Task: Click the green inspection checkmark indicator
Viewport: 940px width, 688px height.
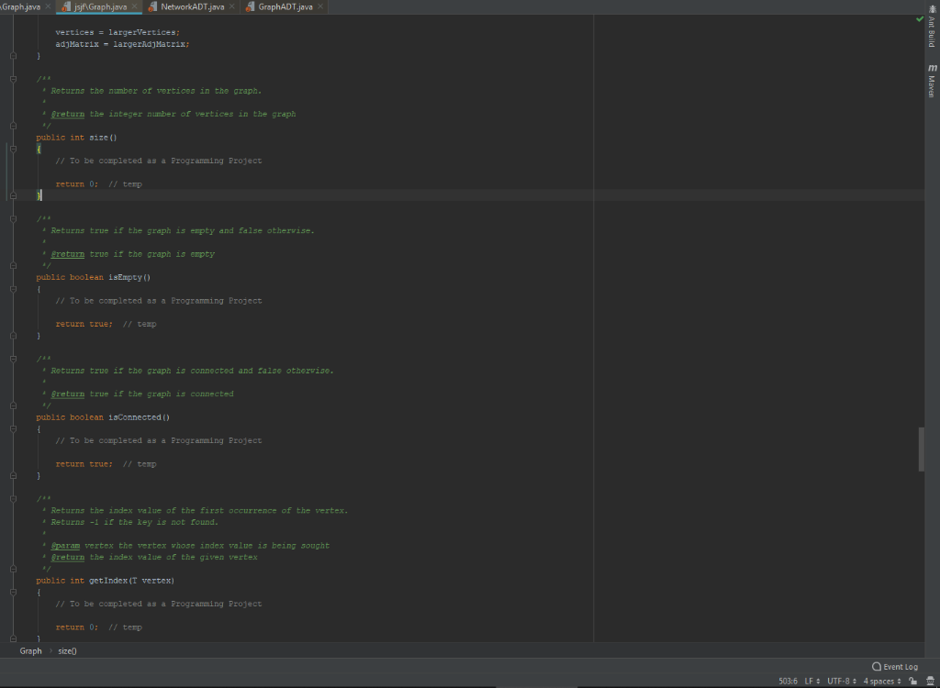Action: point(920,19)
